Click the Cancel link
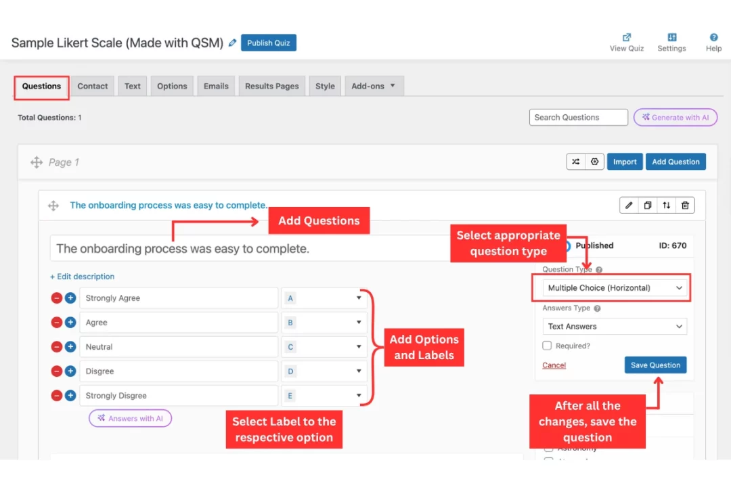This screenshot has height=487, width=731. click(554, 365)
